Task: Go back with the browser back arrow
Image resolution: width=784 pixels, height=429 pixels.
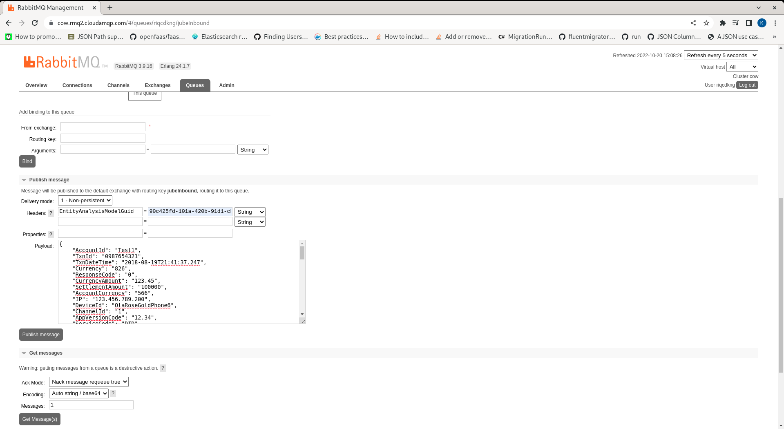Action: [x=9, y=23]
